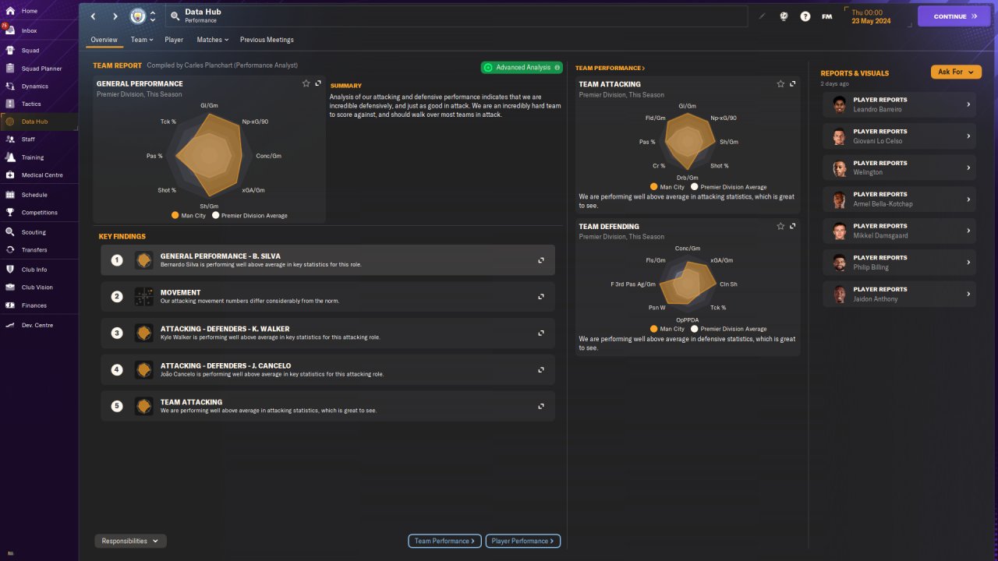Image resolution: width=998 pixels, height=561 pixels.
Task: Click the pencil edit icon in top bar
Action: 762,16
